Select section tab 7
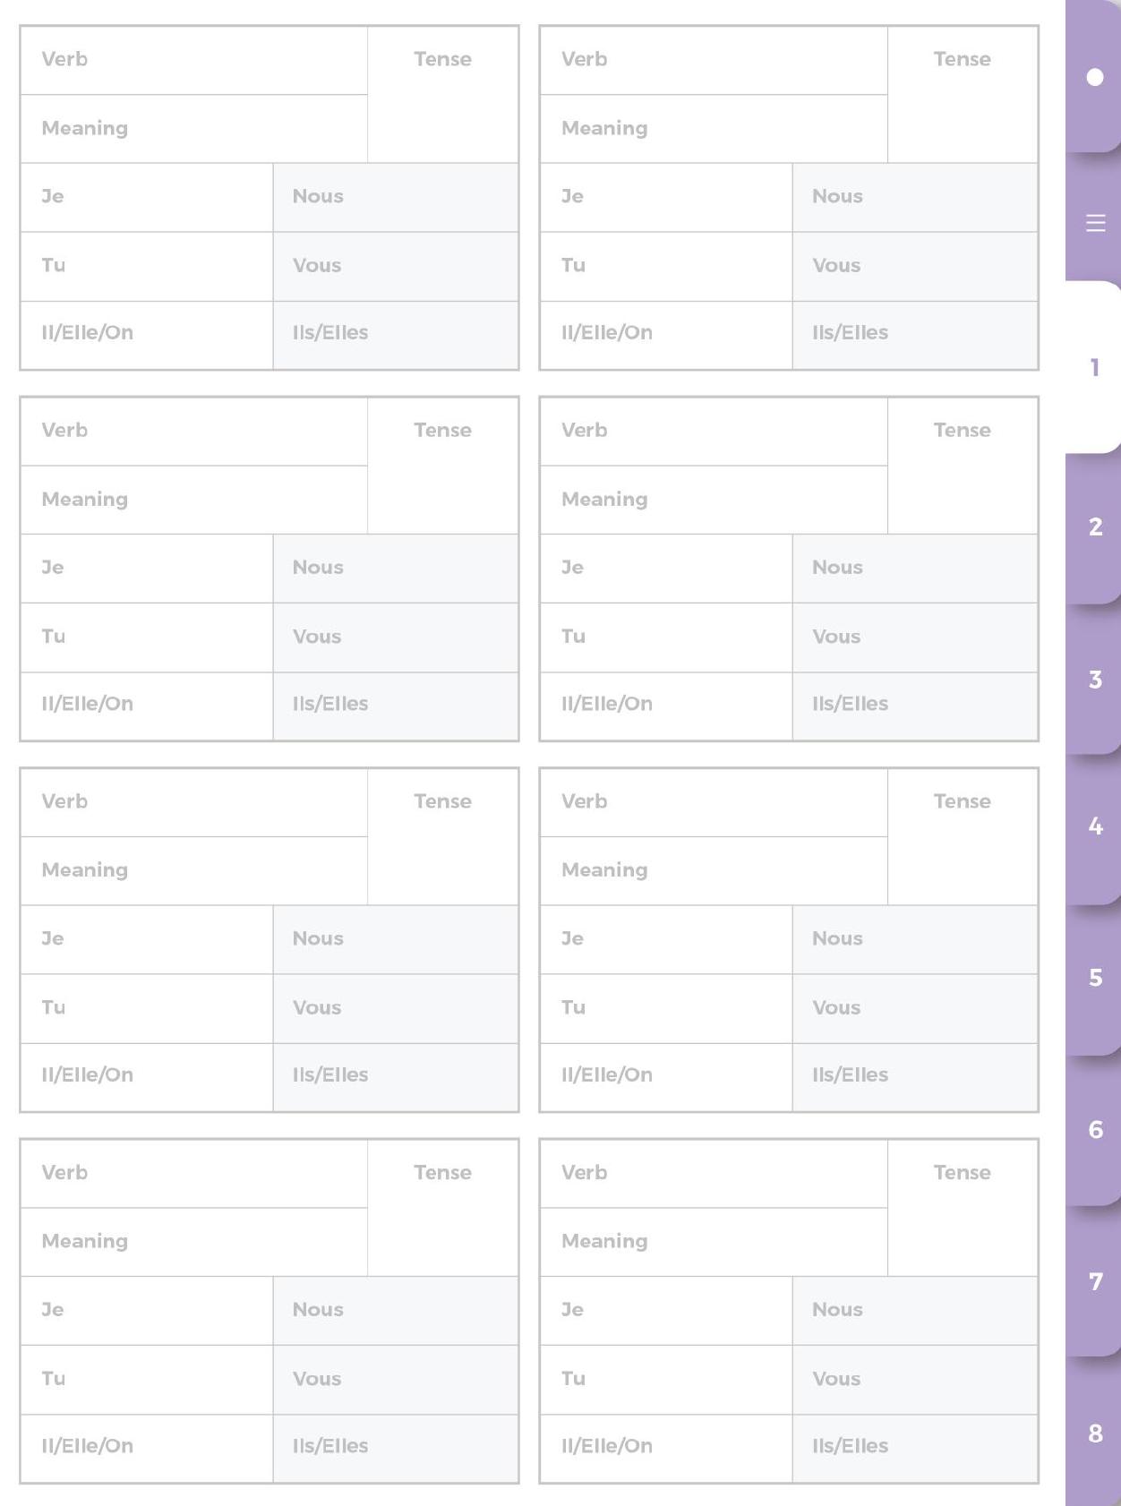1121x1506 pixels. pyautogui.click(x=1094, y=1281)
